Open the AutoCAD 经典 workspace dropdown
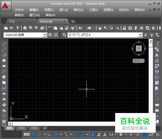The width and height of the screenshot is (162, 139). point(45,35)
